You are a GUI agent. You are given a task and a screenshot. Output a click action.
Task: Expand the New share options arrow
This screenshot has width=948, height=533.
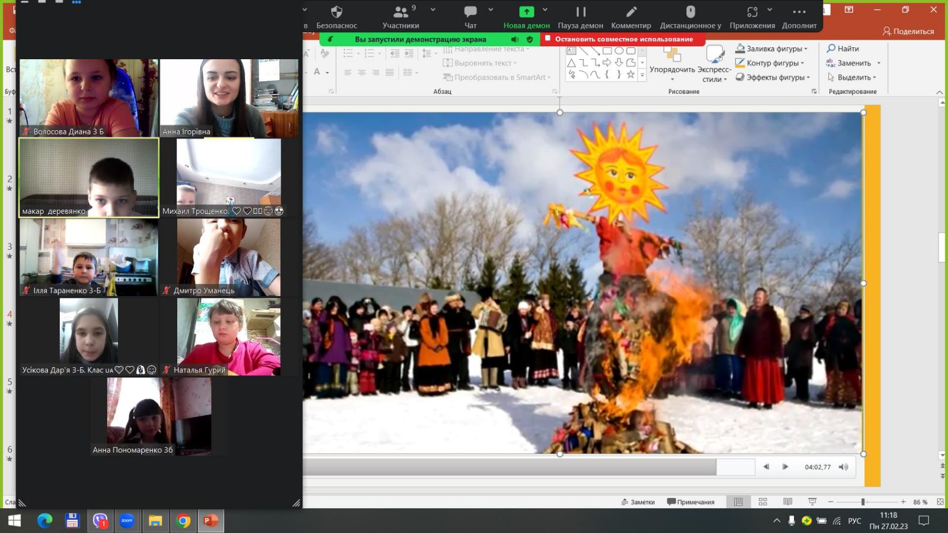click(545, 9)
